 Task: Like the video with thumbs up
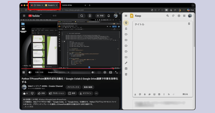[25, 93]
